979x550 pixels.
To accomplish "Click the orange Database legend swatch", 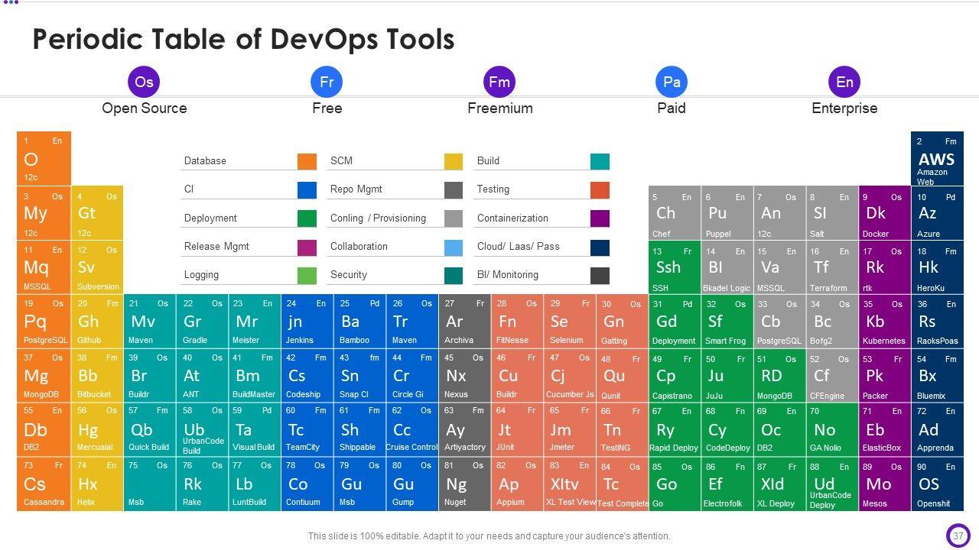I will (x=307, y=161).
